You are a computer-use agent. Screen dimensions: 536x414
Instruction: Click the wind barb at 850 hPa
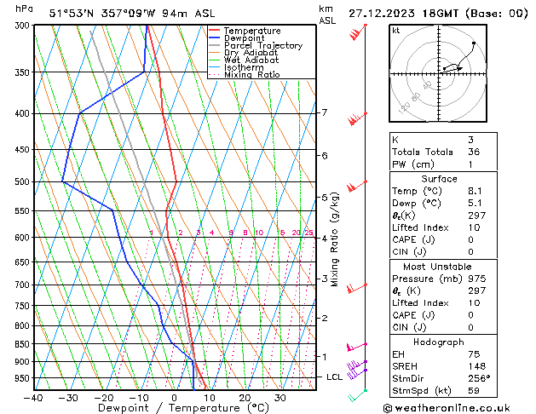point(357,347)
